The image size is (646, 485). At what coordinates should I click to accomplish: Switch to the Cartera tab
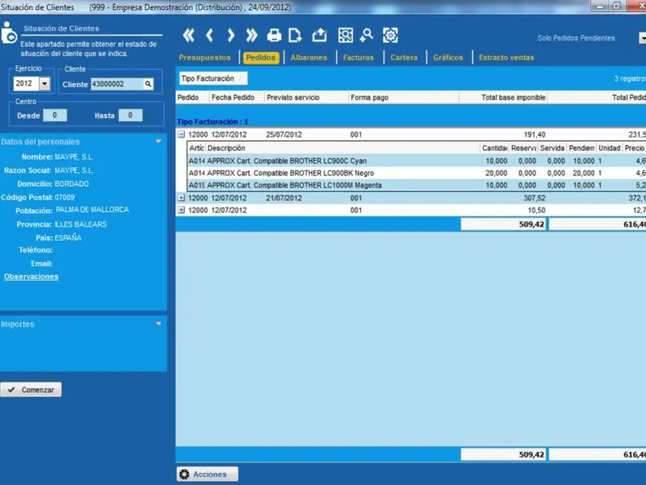point(404,57)
